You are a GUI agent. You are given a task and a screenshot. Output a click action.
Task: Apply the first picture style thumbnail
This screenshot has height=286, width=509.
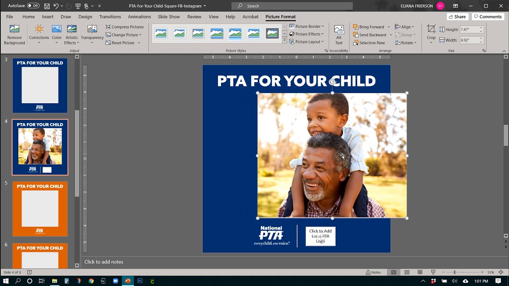161,33
